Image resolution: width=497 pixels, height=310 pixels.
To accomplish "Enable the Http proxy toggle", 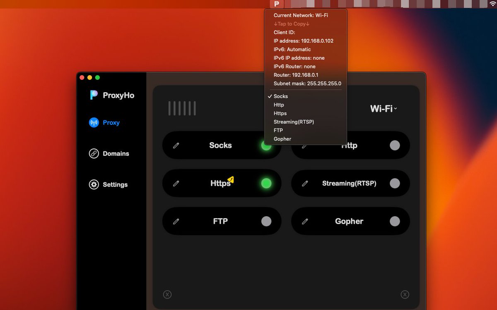I will 395,145.
